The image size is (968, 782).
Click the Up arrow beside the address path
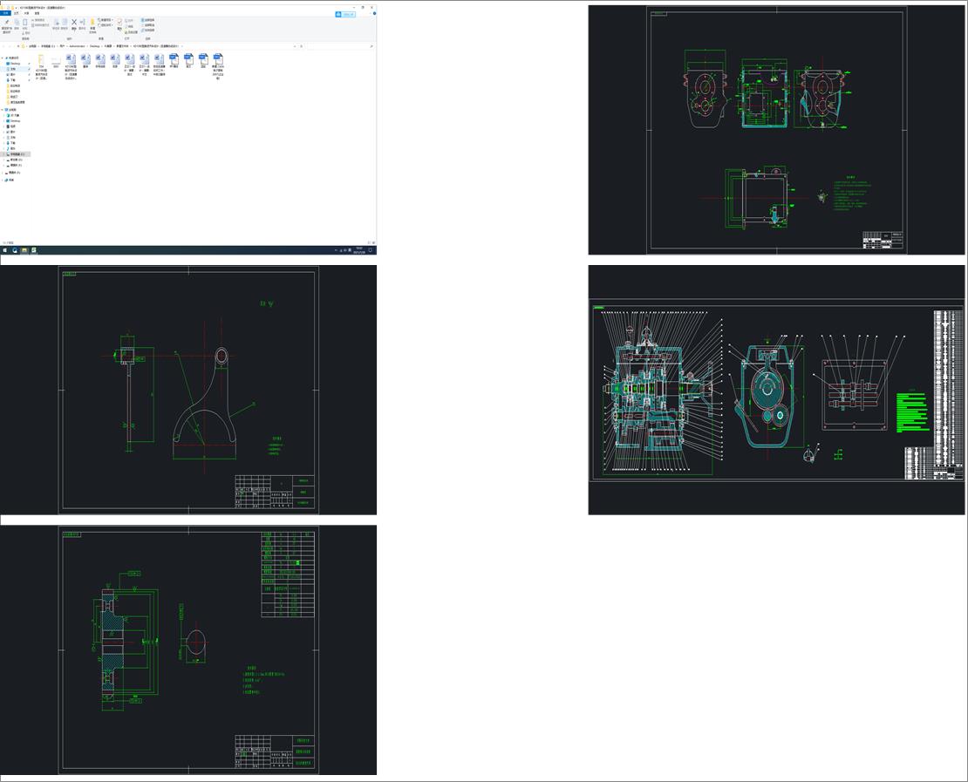18,46
